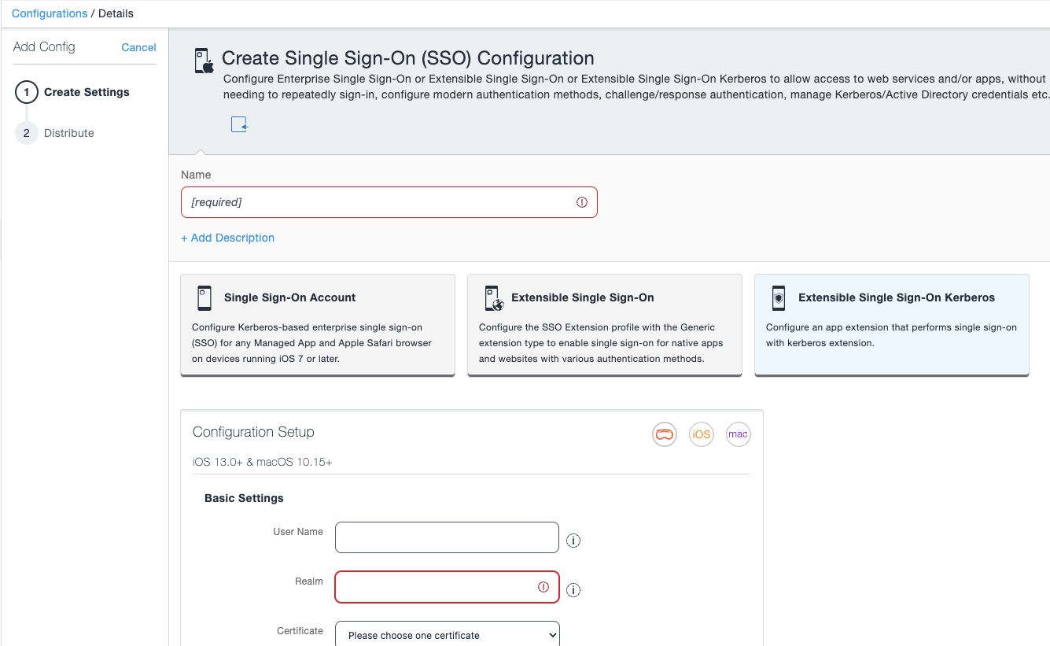
Task: Click the info icon next to User Name
Action: [x=573, y=540]
